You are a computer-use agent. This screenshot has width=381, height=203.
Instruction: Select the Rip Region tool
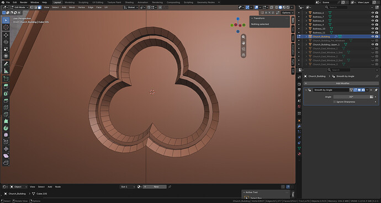6,162
